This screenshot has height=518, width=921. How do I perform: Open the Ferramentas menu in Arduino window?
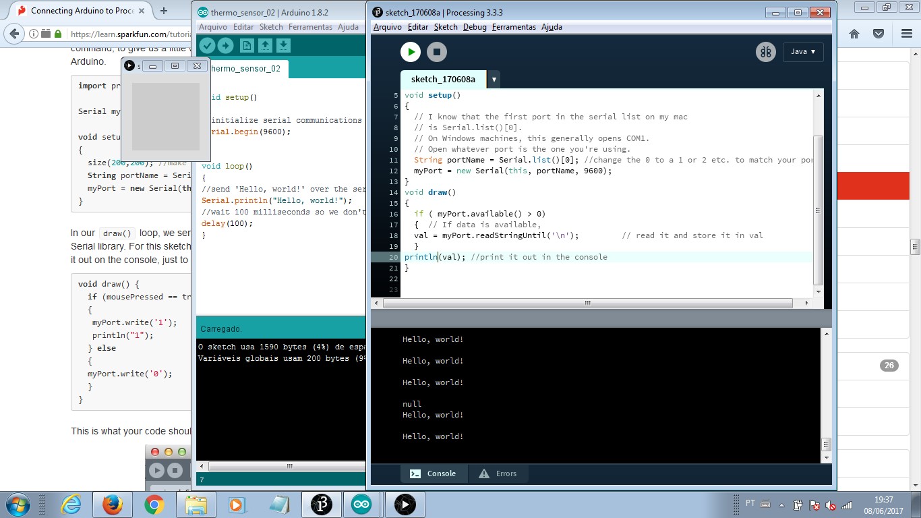[310, 27]
